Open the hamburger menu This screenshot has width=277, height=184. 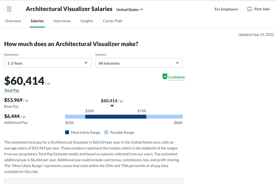tap(9, 9)
